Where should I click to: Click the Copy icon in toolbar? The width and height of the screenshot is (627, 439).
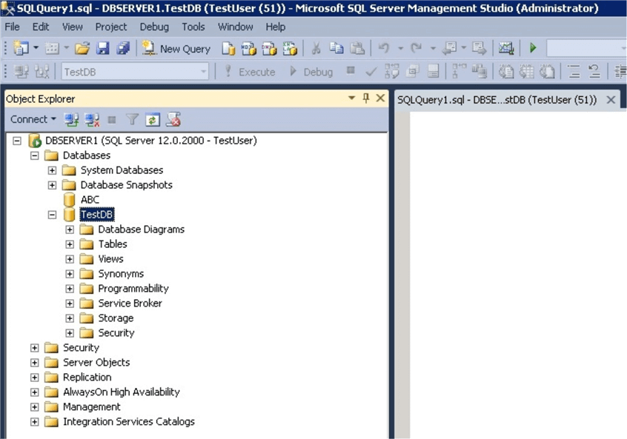tap(336, 48)
